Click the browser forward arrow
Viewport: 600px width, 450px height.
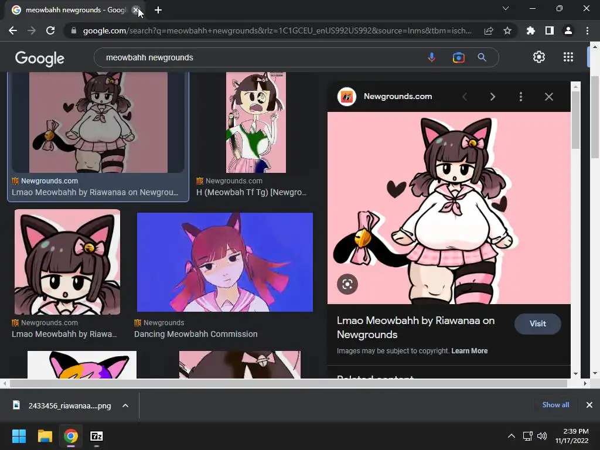tap(32, 30)
